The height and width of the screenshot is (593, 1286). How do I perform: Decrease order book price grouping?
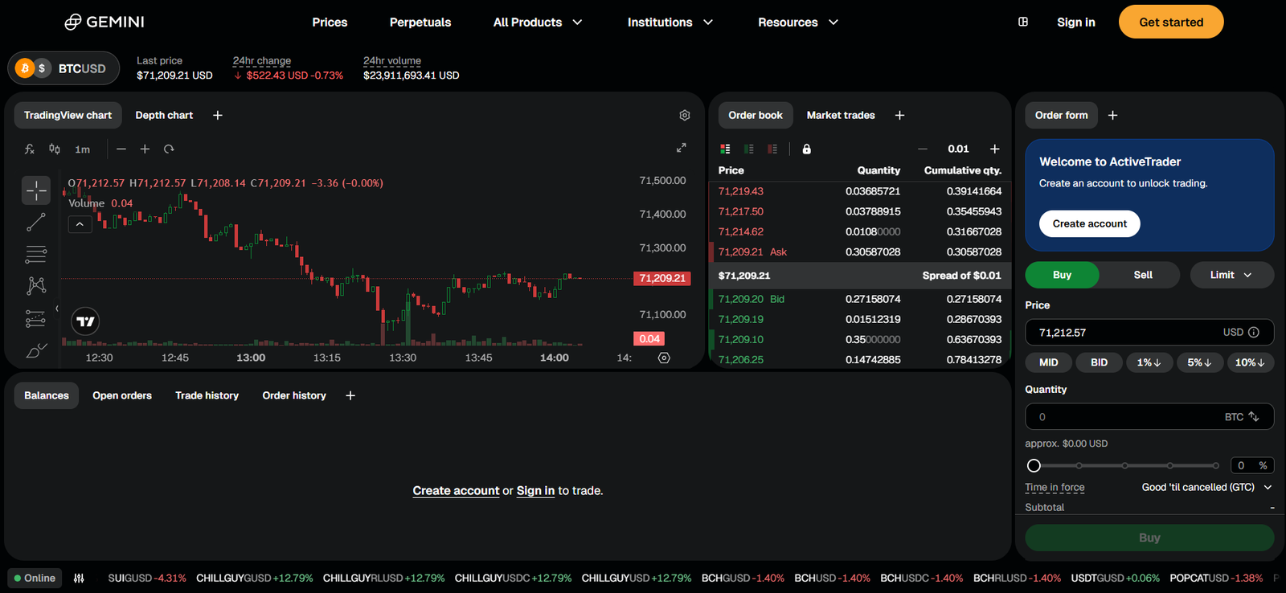click(x=923, y=149)
